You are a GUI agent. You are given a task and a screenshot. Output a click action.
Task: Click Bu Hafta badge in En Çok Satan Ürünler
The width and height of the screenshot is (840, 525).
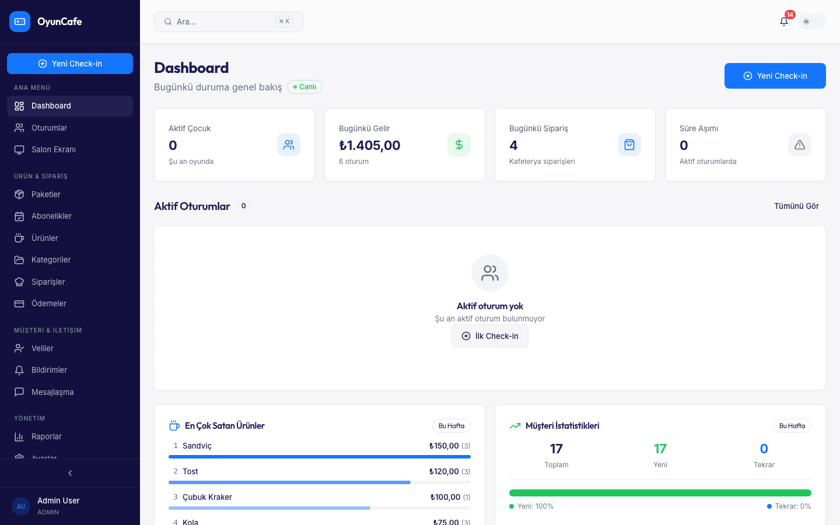452,426
